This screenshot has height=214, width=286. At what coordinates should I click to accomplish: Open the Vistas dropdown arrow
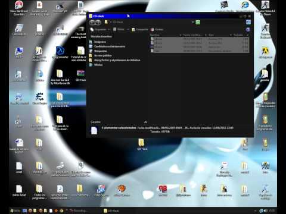[128, 30]
